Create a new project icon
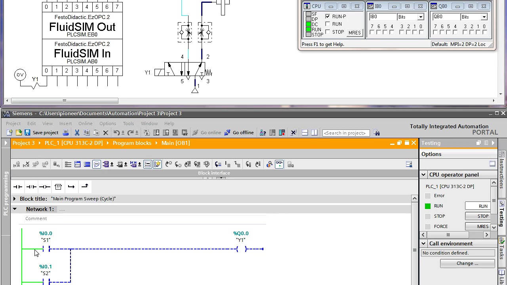Screen dimensions: 507x285 (x=10, y=133)
